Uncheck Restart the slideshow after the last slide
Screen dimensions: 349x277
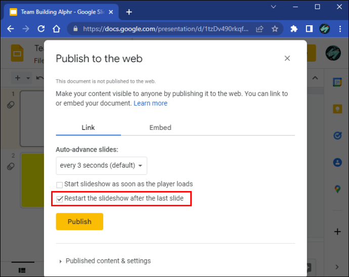pyautogui.click(x=59, y=199)
